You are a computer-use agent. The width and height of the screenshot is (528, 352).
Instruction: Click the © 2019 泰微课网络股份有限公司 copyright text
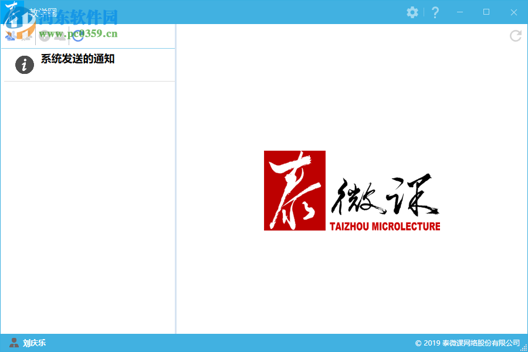[468, 343]
